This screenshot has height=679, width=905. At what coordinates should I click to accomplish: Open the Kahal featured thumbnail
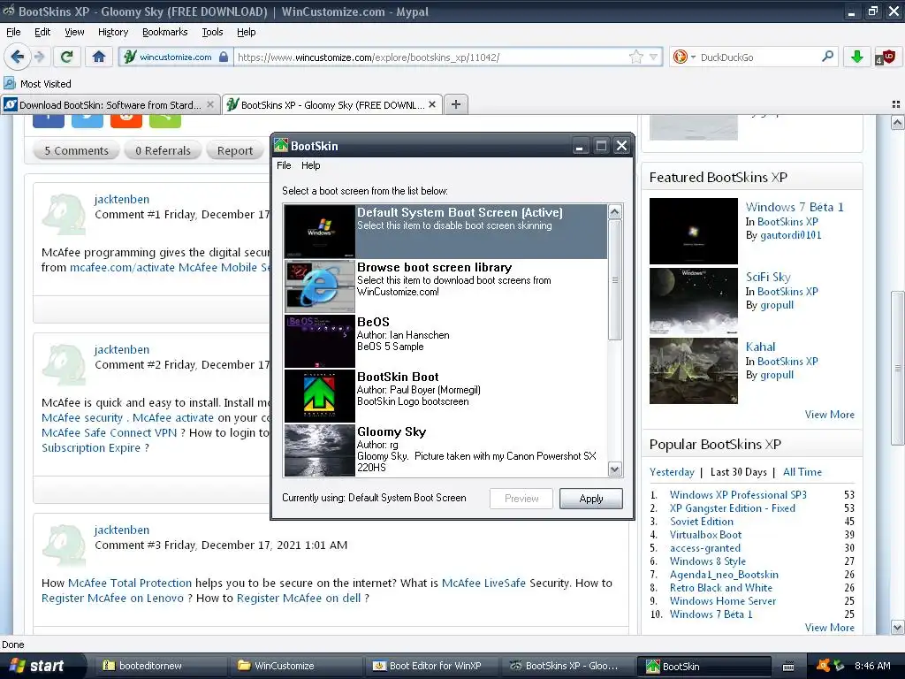pyautogui.click(x=693, y=370)
